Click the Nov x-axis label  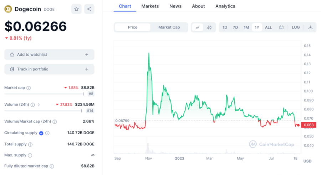click(148, 158)
